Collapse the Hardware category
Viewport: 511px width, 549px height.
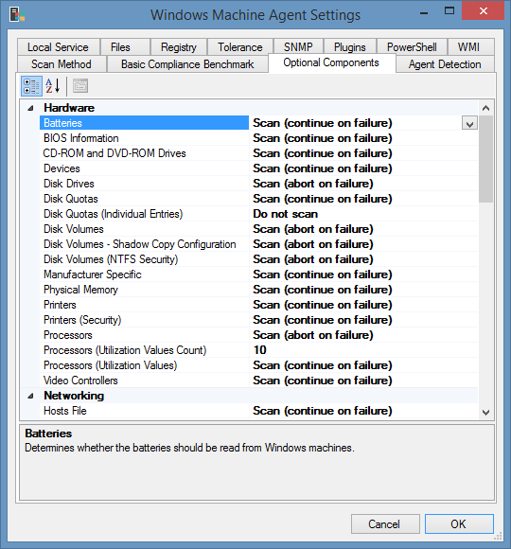[x=31, y=108]
